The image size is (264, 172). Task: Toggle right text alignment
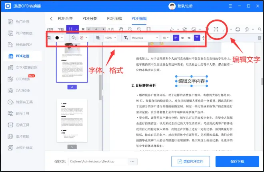coord(189,38)
